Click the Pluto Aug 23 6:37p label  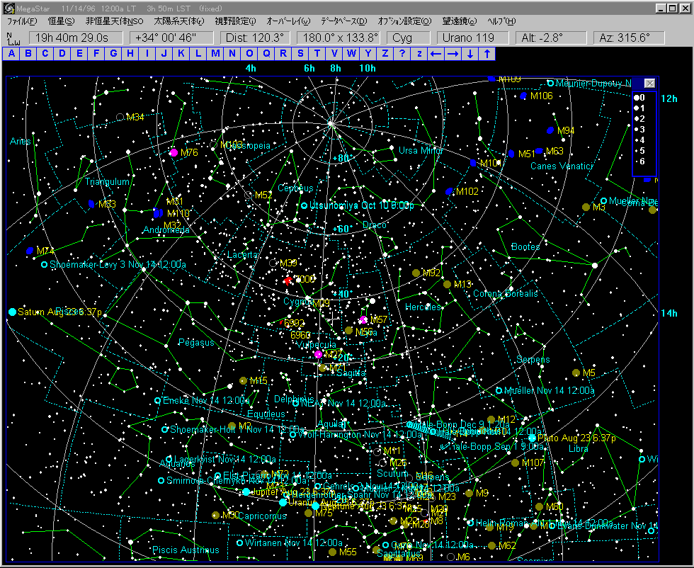point(576,438)
